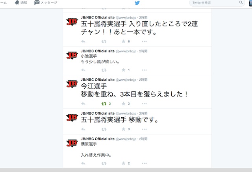Favorite the 今江選手 tweet star
Screen dimensions: 252x172
point(123,104)
